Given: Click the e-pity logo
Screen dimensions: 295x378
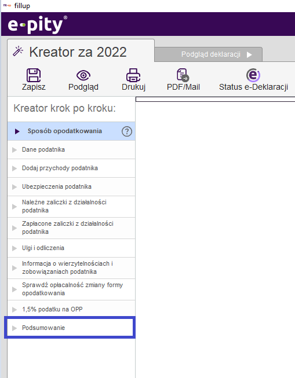Looking at the screenshot, I should click(38, 24).
